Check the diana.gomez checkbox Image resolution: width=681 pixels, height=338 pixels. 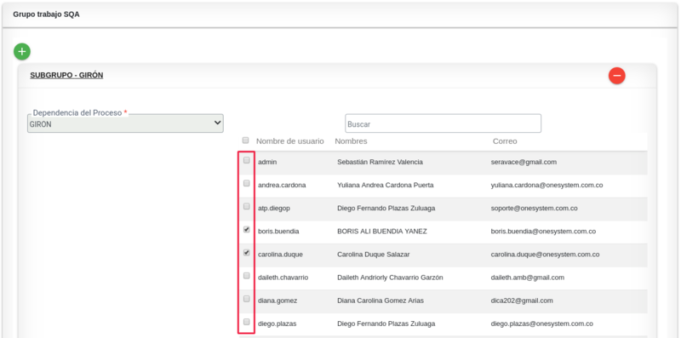[247, 299]
